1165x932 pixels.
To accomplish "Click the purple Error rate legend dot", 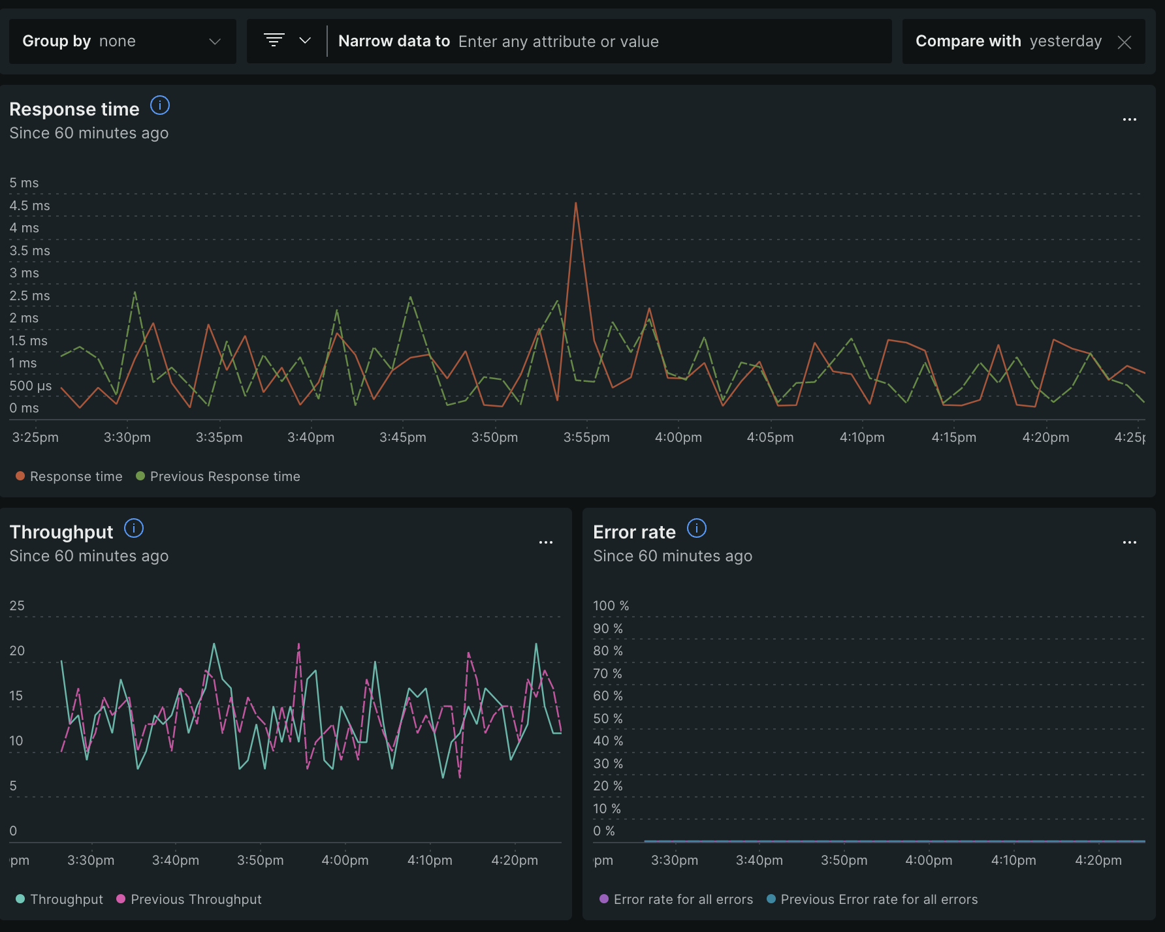I will (604, 899).
